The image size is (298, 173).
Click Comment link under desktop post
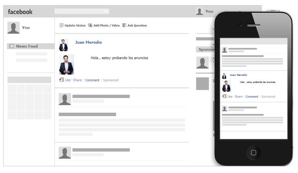(x=92, y=80)
